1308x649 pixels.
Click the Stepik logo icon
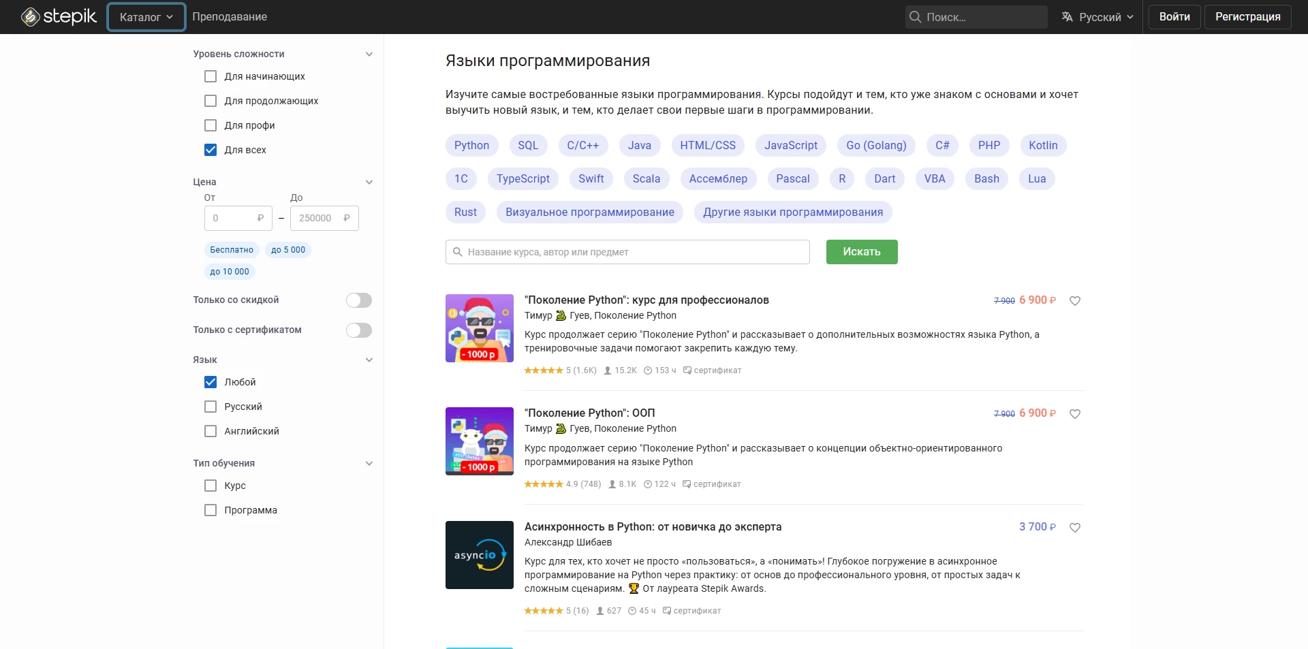(31, 16)
